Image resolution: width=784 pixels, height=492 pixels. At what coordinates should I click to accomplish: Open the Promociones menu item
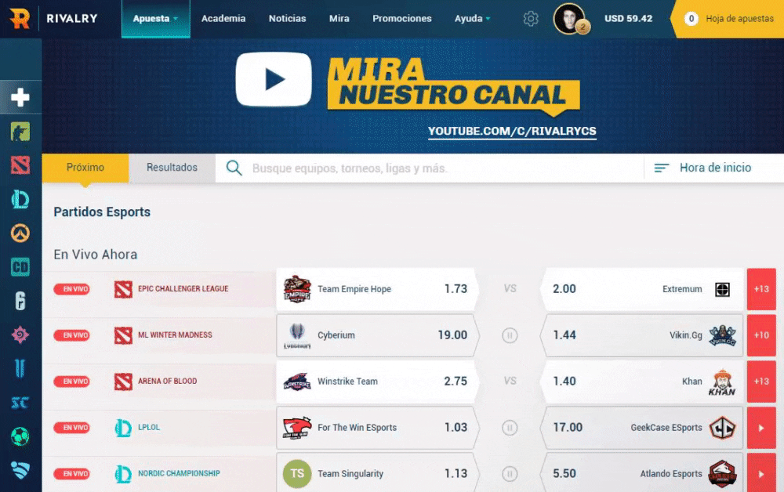pyautogui.click(x=401, y=19)
